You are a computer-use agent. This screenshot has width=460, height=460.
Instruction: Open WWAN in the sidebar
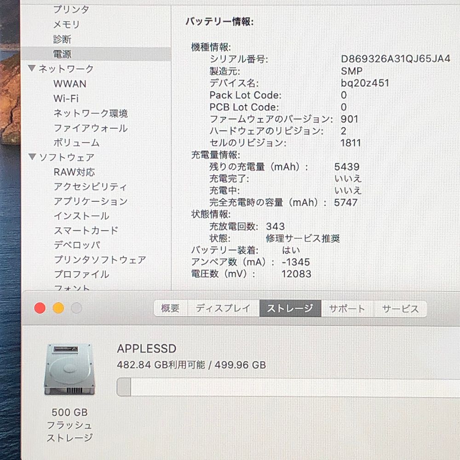(70, 84)
